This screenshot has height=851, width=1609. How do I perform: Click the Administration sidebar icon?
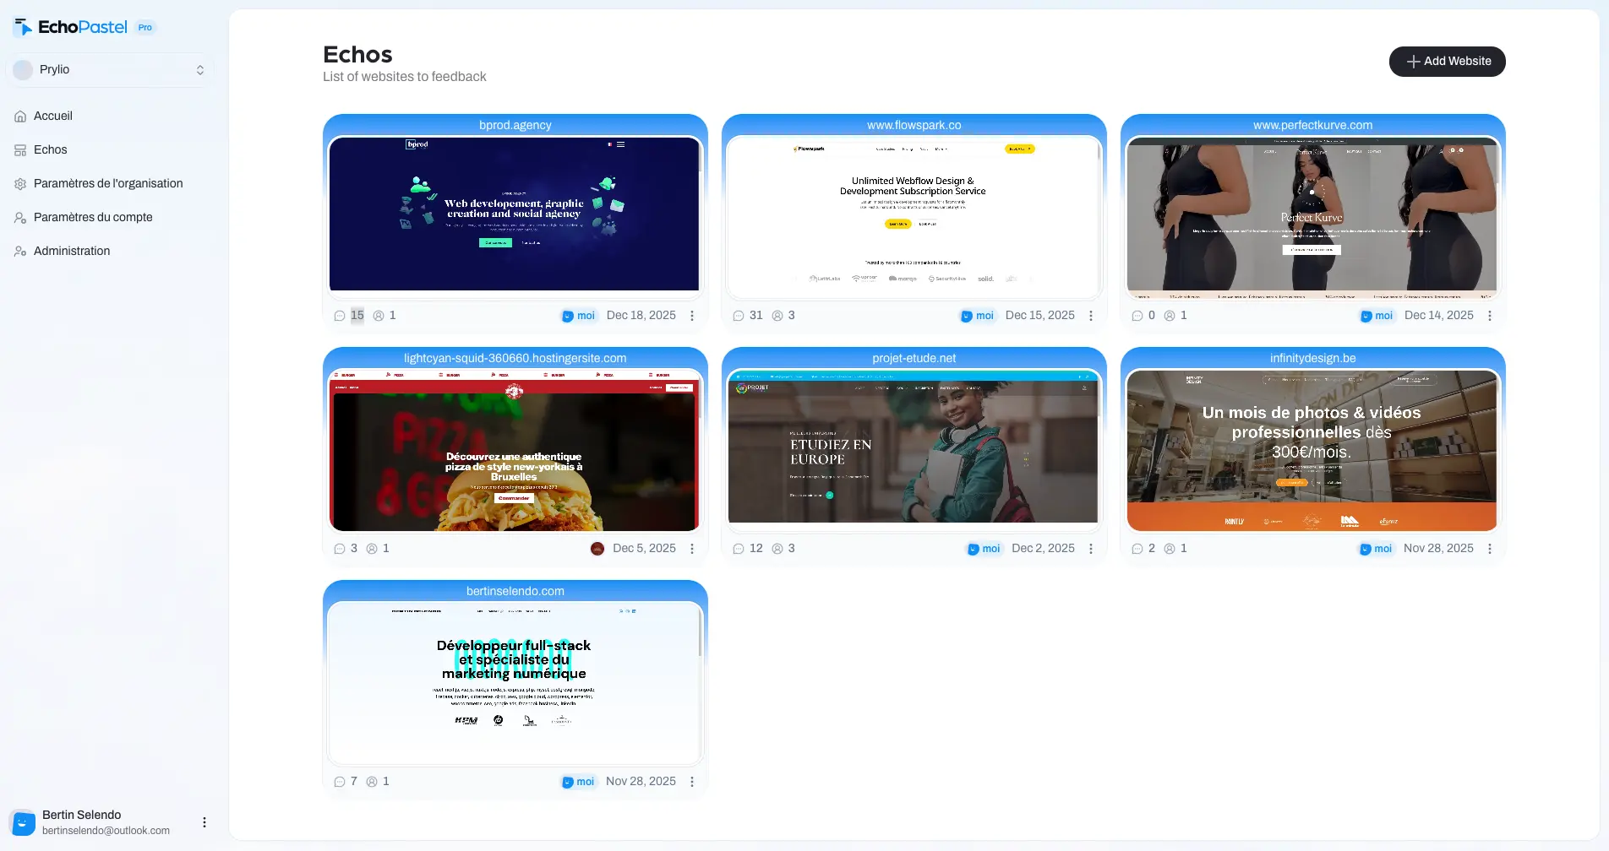click(19, 251)
